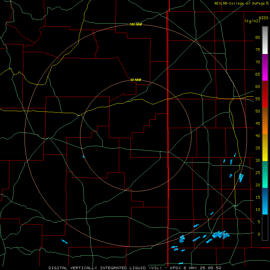This screenshot has height=270, width=270.
Task: Click the 15 value on the color scale
Action: [258, 197]
